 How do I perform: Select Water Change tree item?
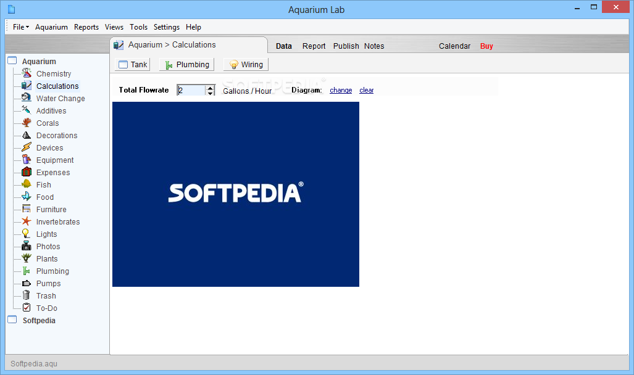click(60, 99)
